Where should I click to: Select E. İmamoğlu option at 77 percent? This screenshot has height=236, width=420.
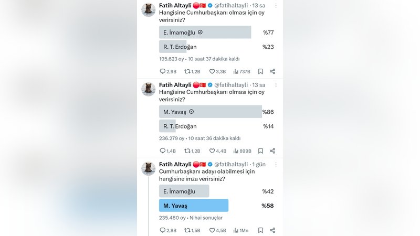tap(205, 33)
